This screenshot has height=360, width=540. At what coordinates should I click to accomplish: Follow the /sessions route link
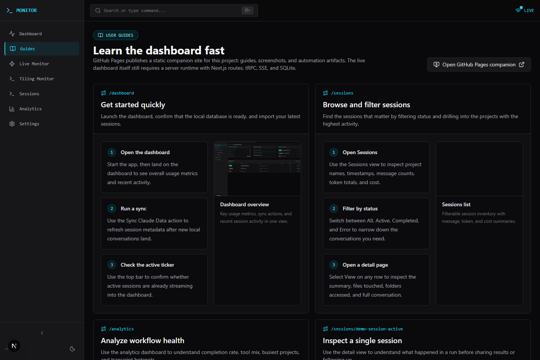coord(342,93)
